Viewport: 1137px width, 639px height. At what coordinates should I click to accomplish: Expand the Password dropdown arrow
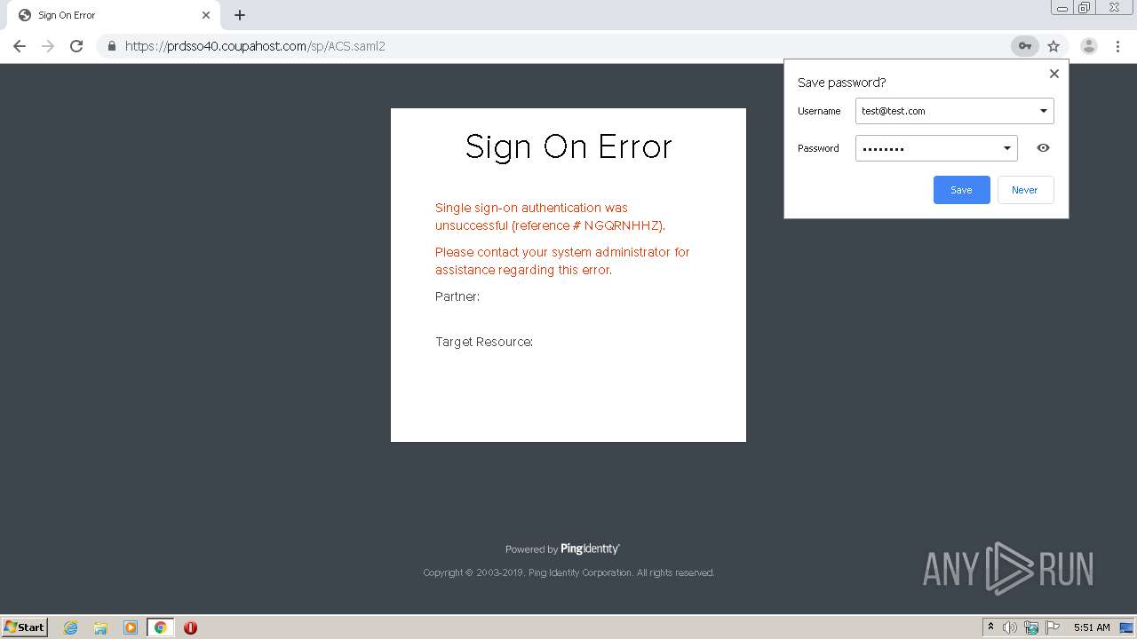pyautogui.click(x=1007, y=148)
